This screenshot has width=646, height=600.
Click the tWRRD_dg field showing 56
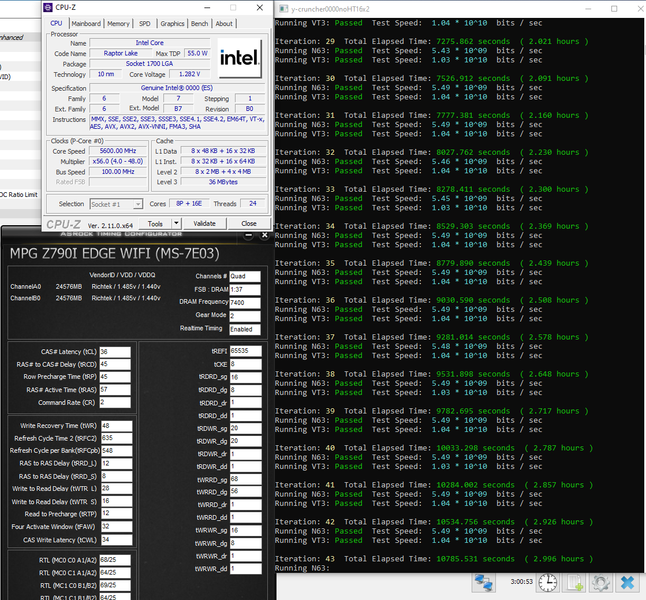(x=245, y=491)
